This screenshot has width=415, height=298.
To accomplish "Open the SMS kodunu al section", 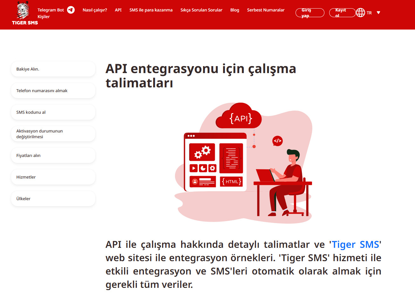I will [x=53, y=112].
